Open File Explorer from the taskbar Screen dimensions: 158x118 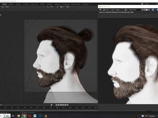19,116
